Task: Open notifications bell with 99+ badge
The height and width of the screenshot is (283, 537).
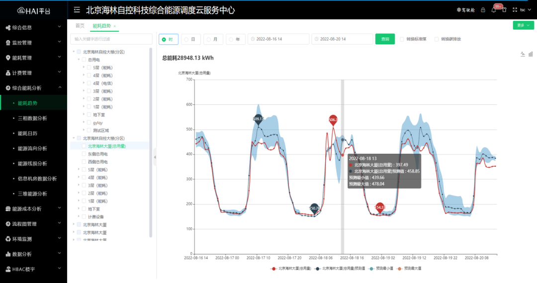Action: click(x=494, y=10)
